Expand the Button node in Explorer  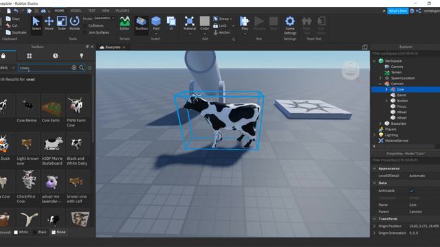(x=386, y=101)
